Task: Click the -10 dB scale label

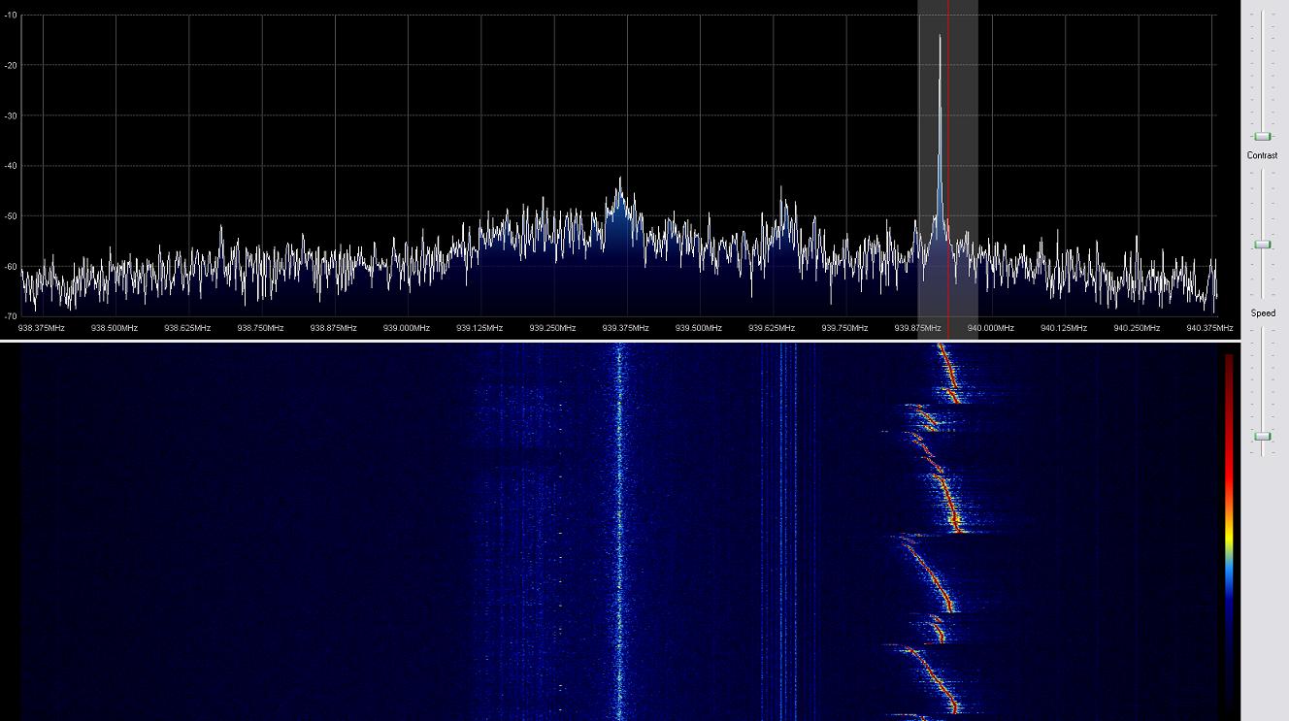Action: coord(10,15)
